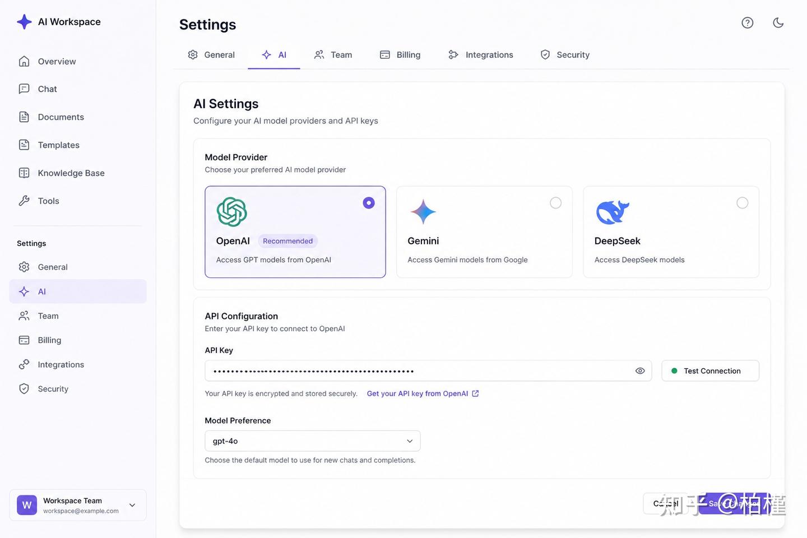The image size is (807, 538).
Task: Open Overview via its home icon
Action: pyautogui.click(x=24, y=61)
